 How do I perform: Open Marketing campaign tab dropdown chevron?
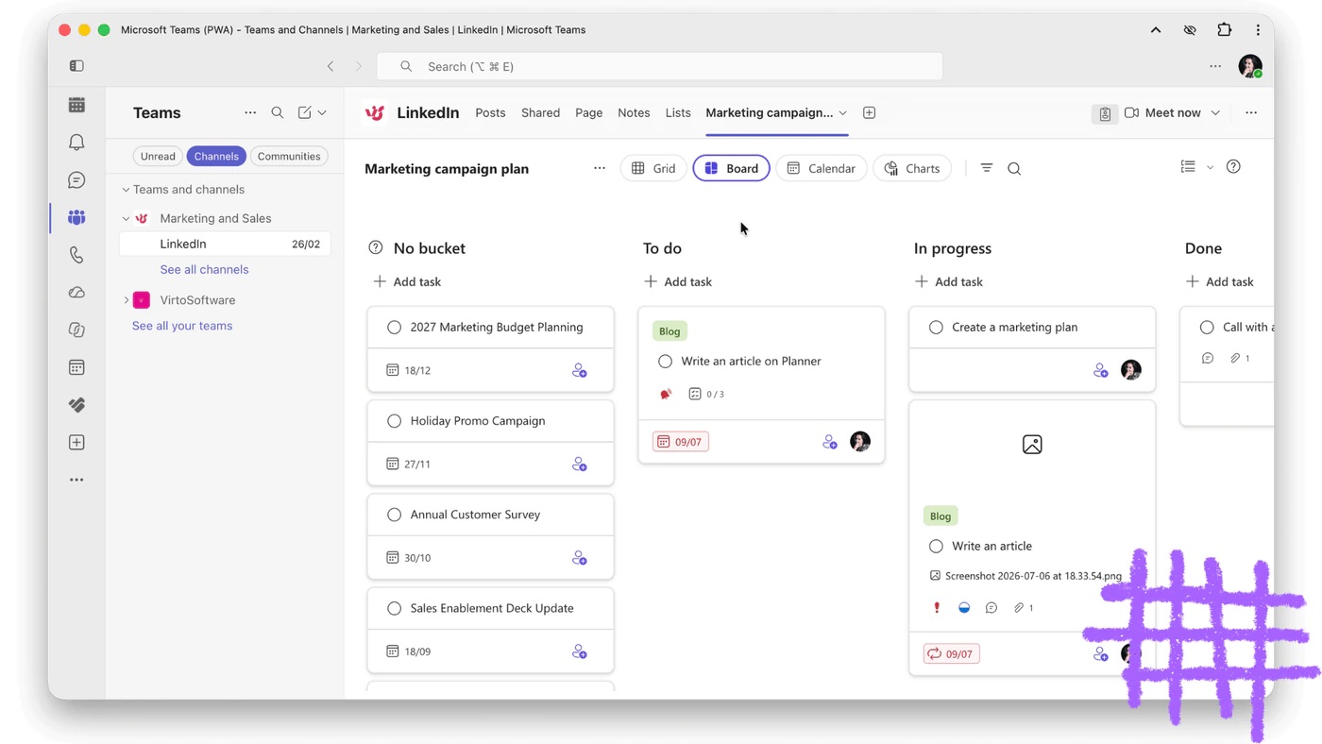pyautogui.click(x=842, y=113)
